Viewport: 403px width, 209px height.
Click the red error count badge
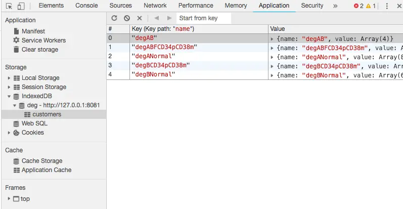click(x=359, y=6)
